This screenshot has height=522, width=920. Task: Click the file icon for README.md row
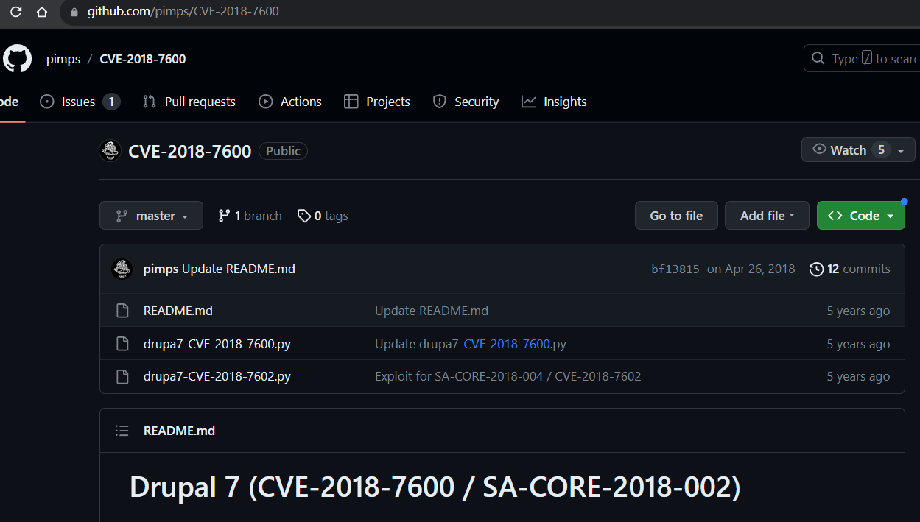tap(123, 311)
